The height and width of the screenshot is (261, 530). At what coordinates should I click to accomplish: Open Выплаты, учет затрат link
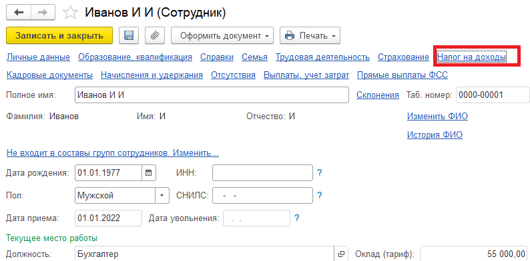click(306, 75)
